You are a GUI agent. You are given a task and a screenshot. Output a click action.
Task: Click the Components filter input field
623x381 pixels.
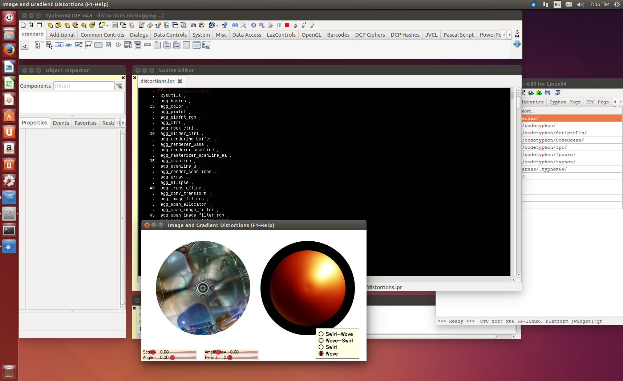coord(84,86)
